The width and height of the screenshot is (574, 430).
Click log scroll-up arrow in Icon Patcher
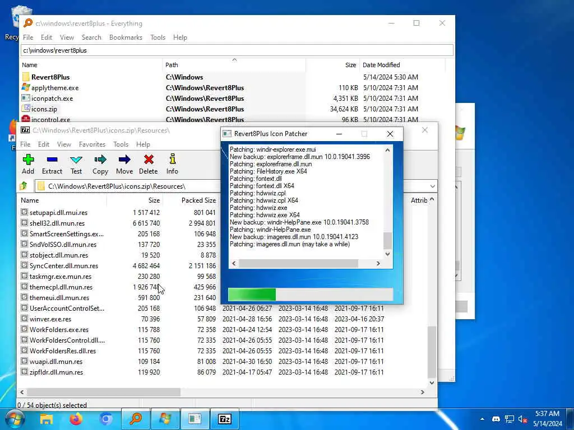(x=387, y=150)
